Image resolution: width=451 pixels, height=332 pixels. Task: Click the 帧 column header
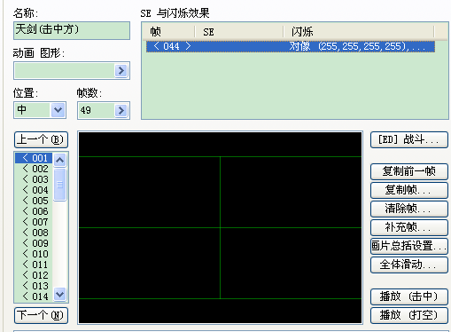(168, 31)
